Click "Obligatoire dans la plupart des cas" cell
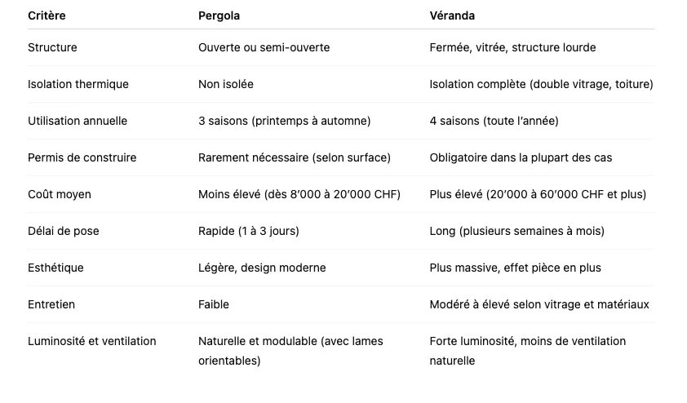Screen dimensions: 687x403 521,157
